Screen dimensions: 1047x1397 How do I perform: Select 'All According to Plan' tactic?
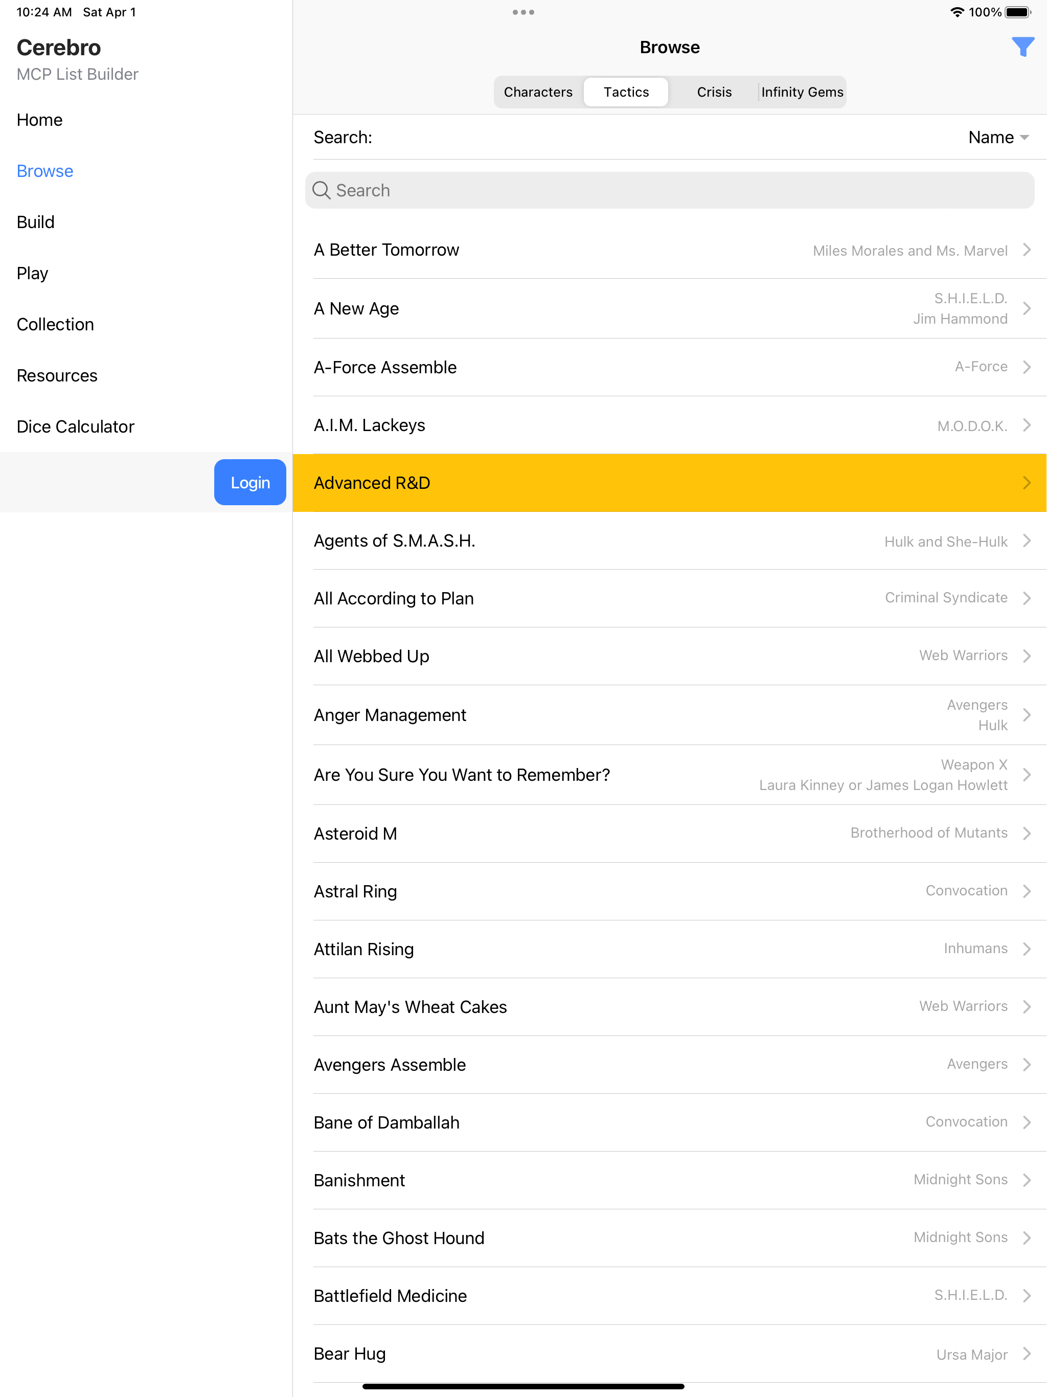tap(669, 598)
